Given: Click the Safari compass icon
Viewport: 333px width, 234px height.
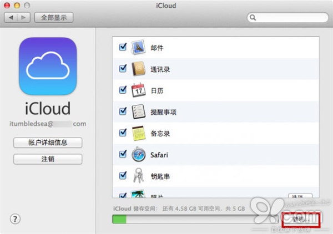Looking at the screenshot, I should pos(138,155).
